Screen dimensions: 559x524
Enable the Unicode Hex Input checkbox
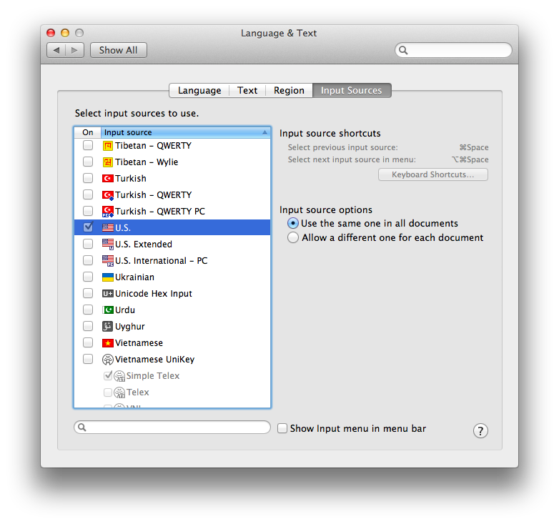[x=88, y=293]
